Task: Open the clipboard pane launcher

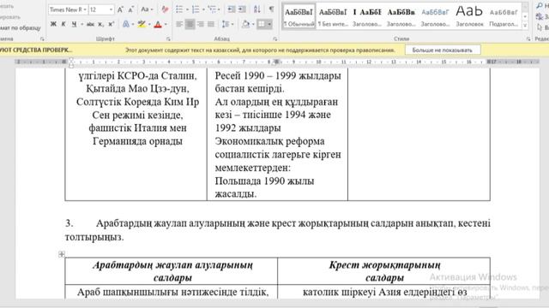Action: [42, 39]
